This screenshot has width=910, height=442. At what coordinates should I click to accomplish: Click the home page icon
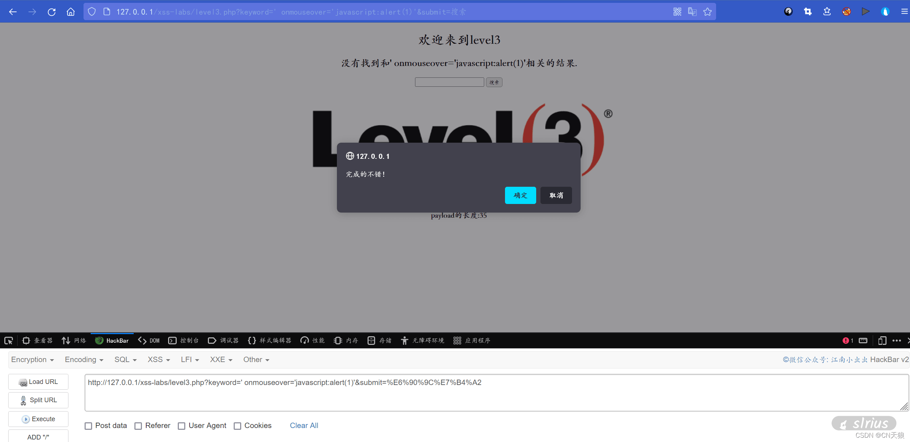pyautogui.click(x=71, y=12)
